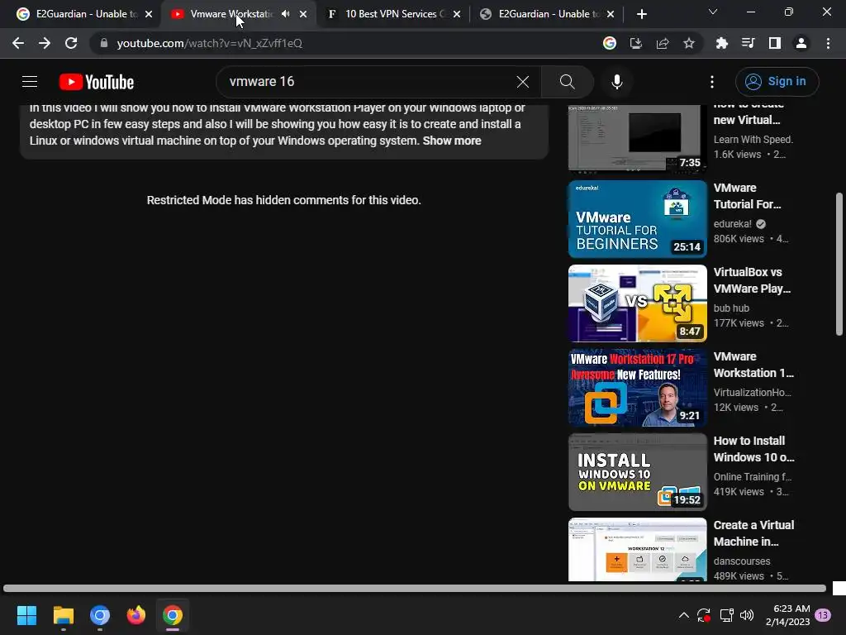This screenshot has height=635, width=846.
Task: Open the active Chrome taskbar icon
Action: click(x=173, y=615)
